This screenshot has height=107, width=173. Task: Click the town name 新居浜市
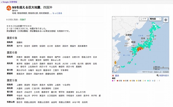click(21, 74)
